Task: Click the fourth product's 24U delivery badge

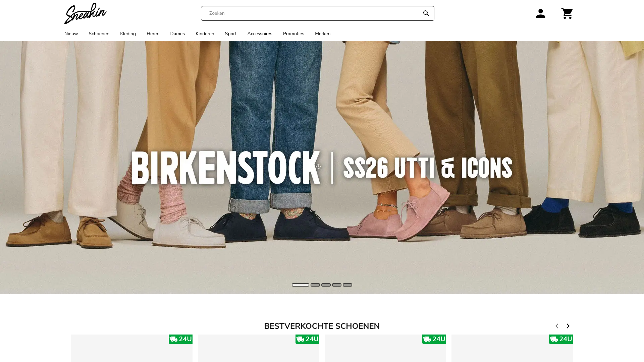Action: [x=561, y=339]
